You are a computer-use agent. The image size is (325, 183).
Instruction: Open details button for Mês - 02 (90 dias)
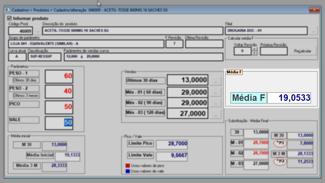click(215, 103)
